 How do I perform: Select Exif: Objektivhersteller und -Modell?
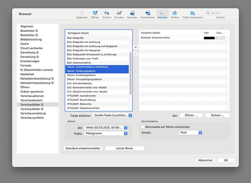pyautogui.click(x=97, y=92)
